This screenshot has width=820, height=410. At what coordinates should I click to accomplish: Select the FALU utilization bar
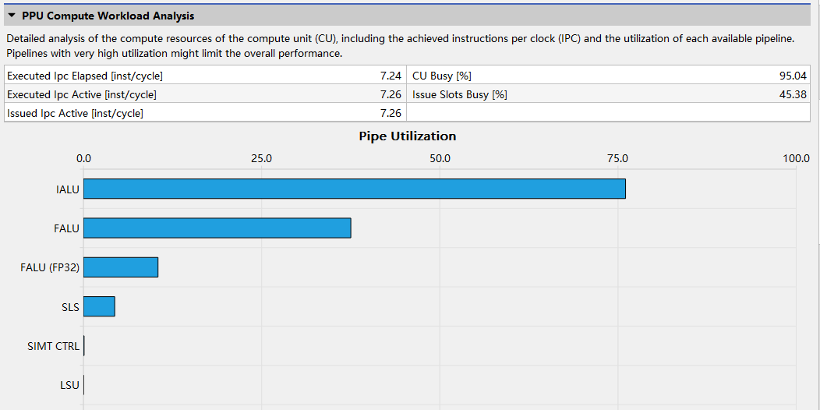click(217, 228)
